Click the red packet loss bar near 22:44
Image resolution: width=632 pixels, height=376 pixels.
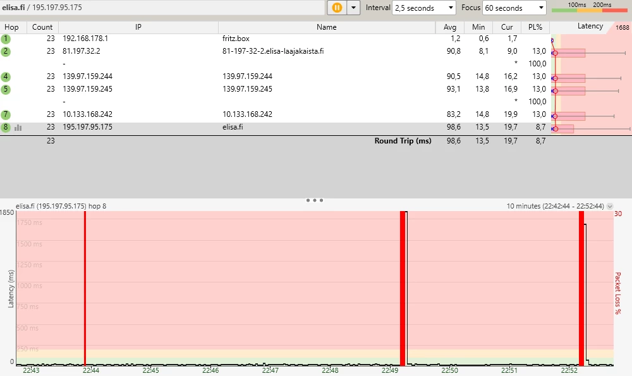pos(85,288)
